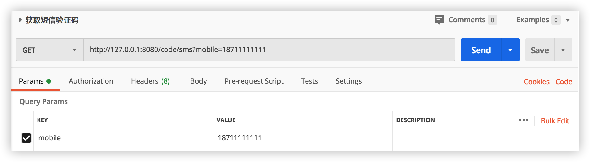Go to the Pre-request Script tab

(254, 81)
